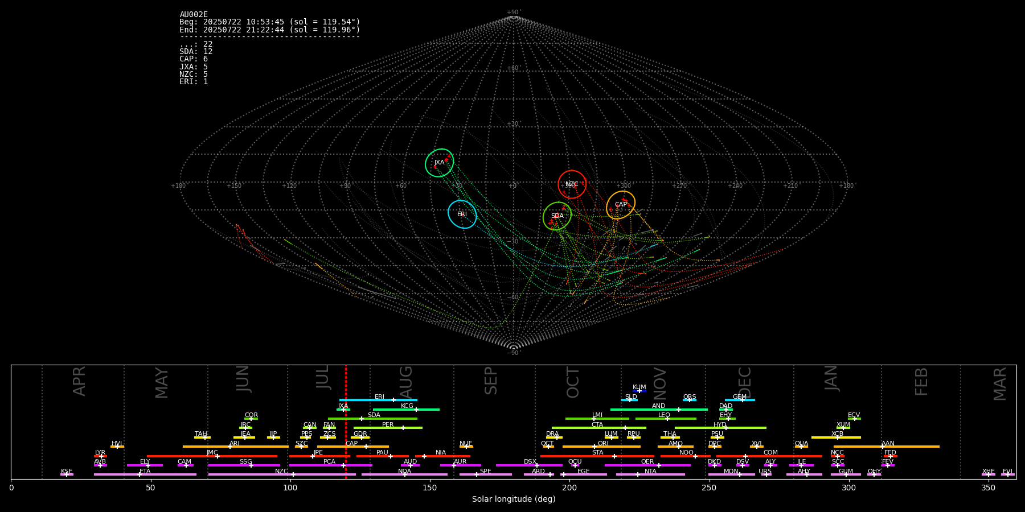
Task: Click the '...: 22' sporadic count line
Action: (196, 44)
